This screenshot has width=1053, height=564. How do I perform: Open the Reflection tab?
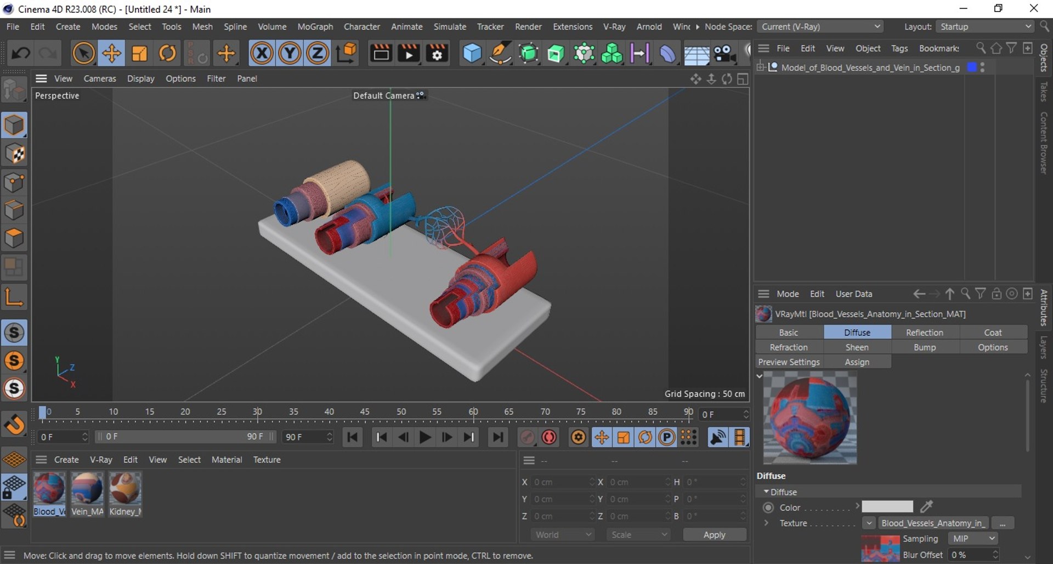point(925,332)
